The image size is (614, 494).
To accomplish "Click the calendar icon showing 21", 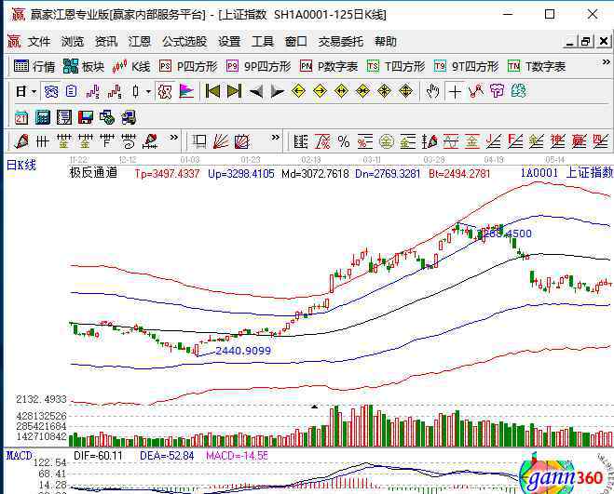I will pos(20,116).
